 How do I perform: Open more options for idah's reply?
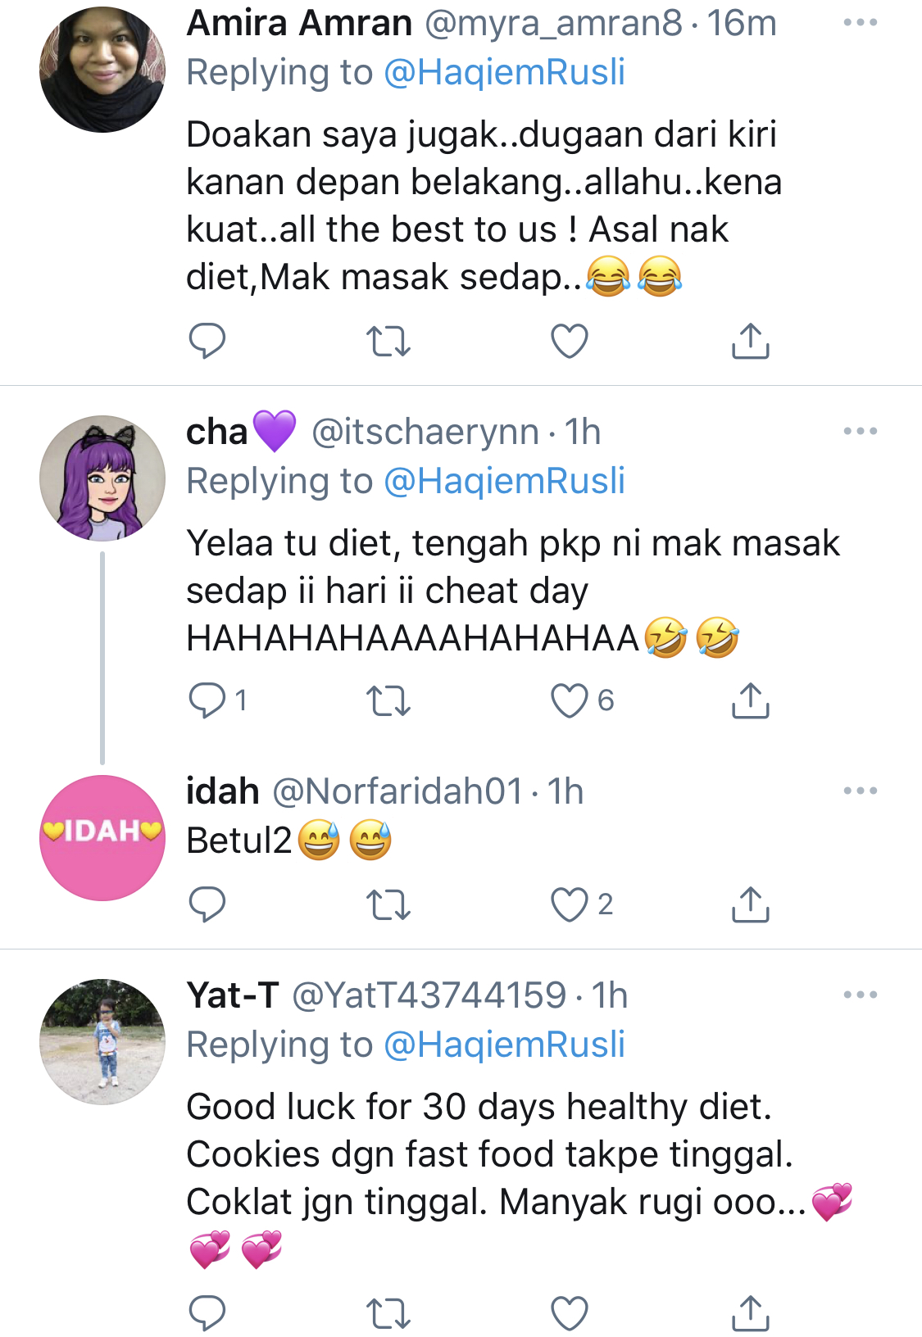click(x=860, y=791)
